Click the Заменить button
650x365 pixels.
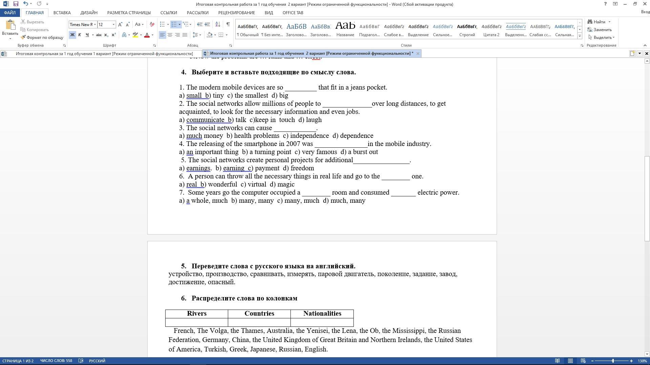click(x=600, y=30)
